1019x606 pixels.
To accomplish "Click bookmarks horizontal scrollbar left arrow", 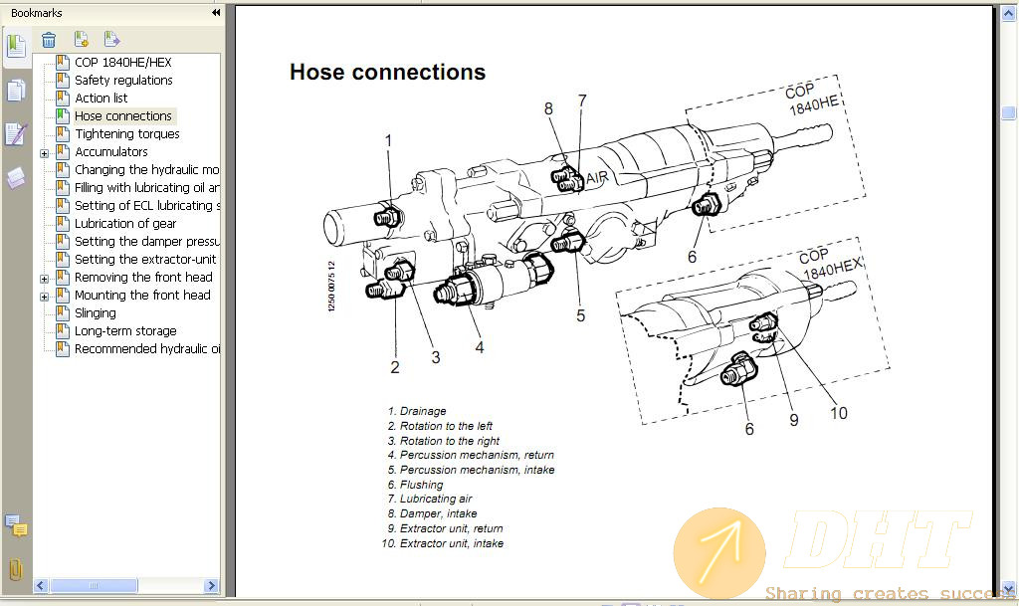I will pyautogui.click(x=41, y=586).
